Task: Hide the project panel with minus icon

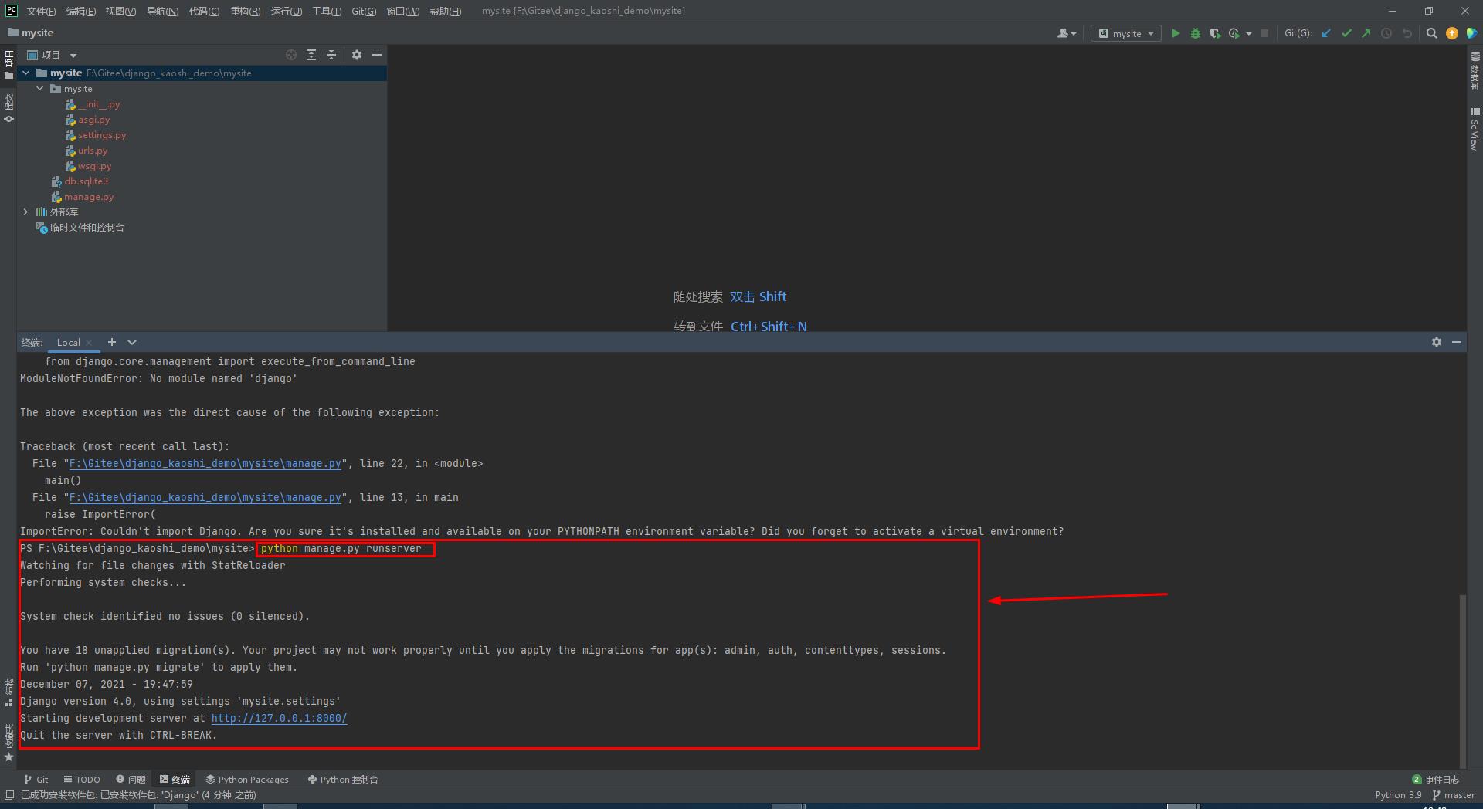Action: pyautogui.click(x=377, y=55)
